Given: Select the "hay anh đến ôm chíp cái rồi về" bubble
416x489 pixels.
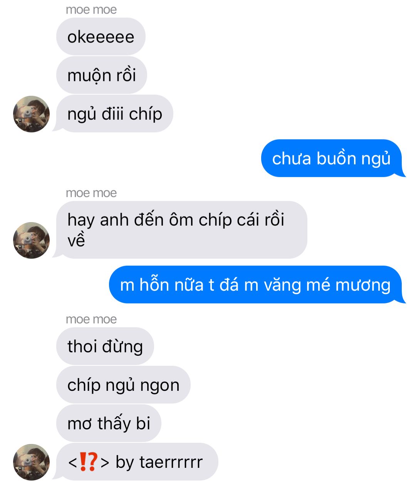Looking at the screenshot, I should 181,230.
